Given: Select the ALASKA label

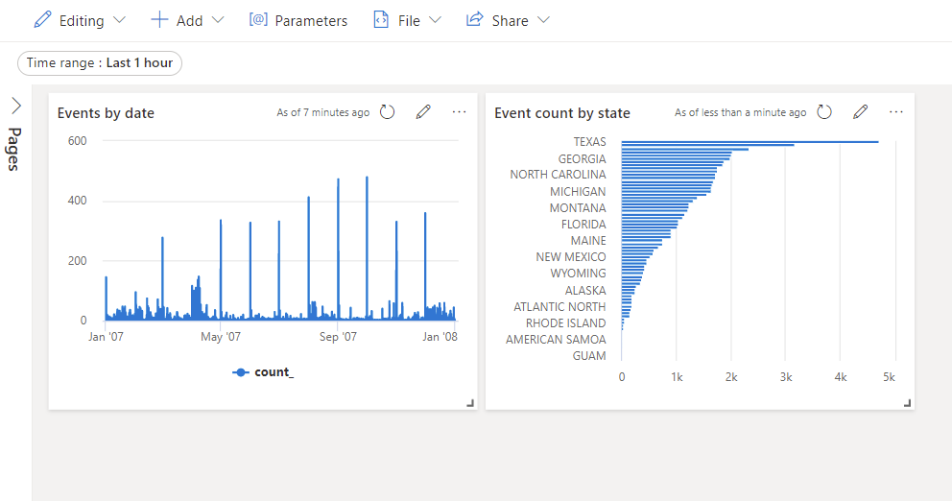Looking at the screenshot, I should [x=585, y=290].
